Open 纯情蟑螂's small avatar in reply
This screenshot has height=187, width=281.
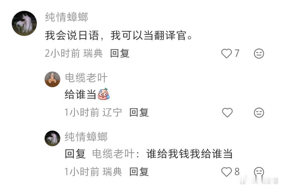[x=52, y=138]
